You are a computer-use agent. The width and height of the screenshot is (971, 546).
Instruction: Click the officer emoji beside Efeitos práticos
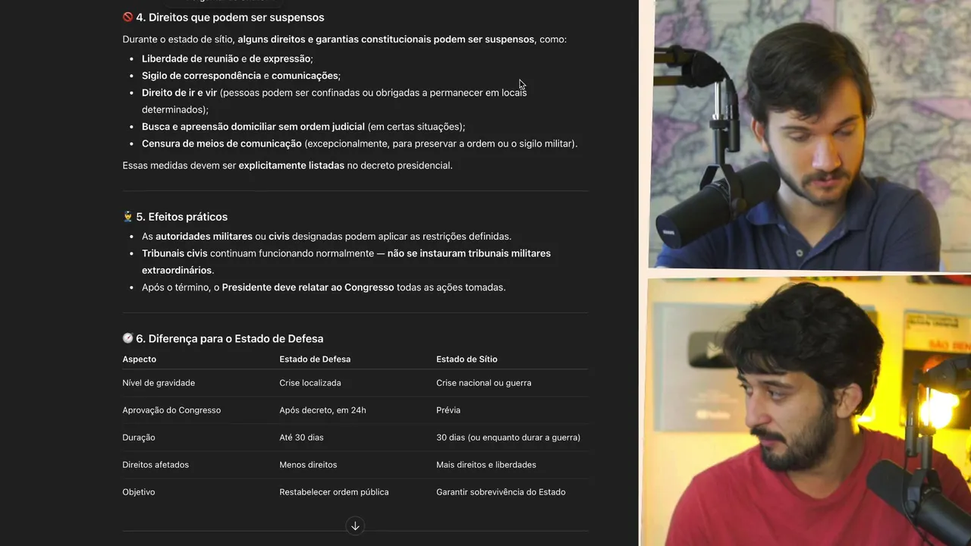point(127,217)
